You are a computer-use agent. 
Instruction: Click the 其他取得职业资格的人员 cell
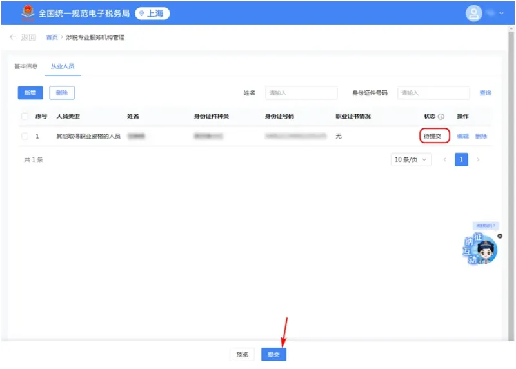point(88,136)
